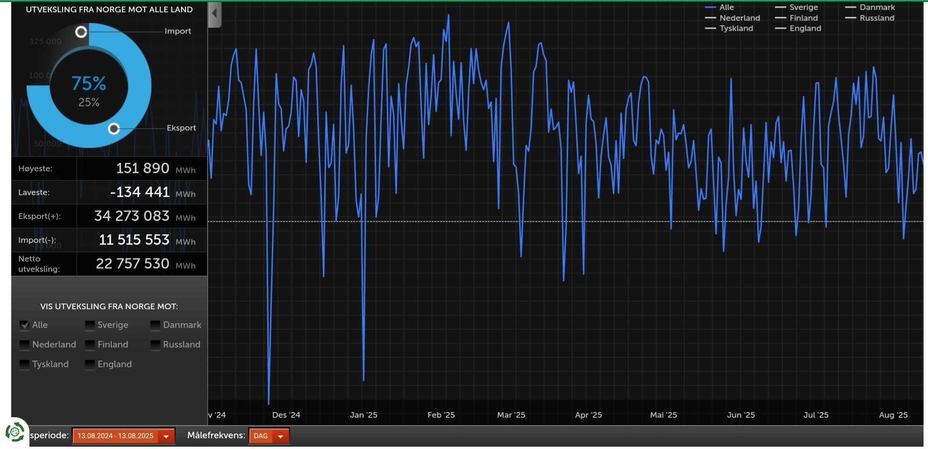Click the England legend entry

coord(798,29)
